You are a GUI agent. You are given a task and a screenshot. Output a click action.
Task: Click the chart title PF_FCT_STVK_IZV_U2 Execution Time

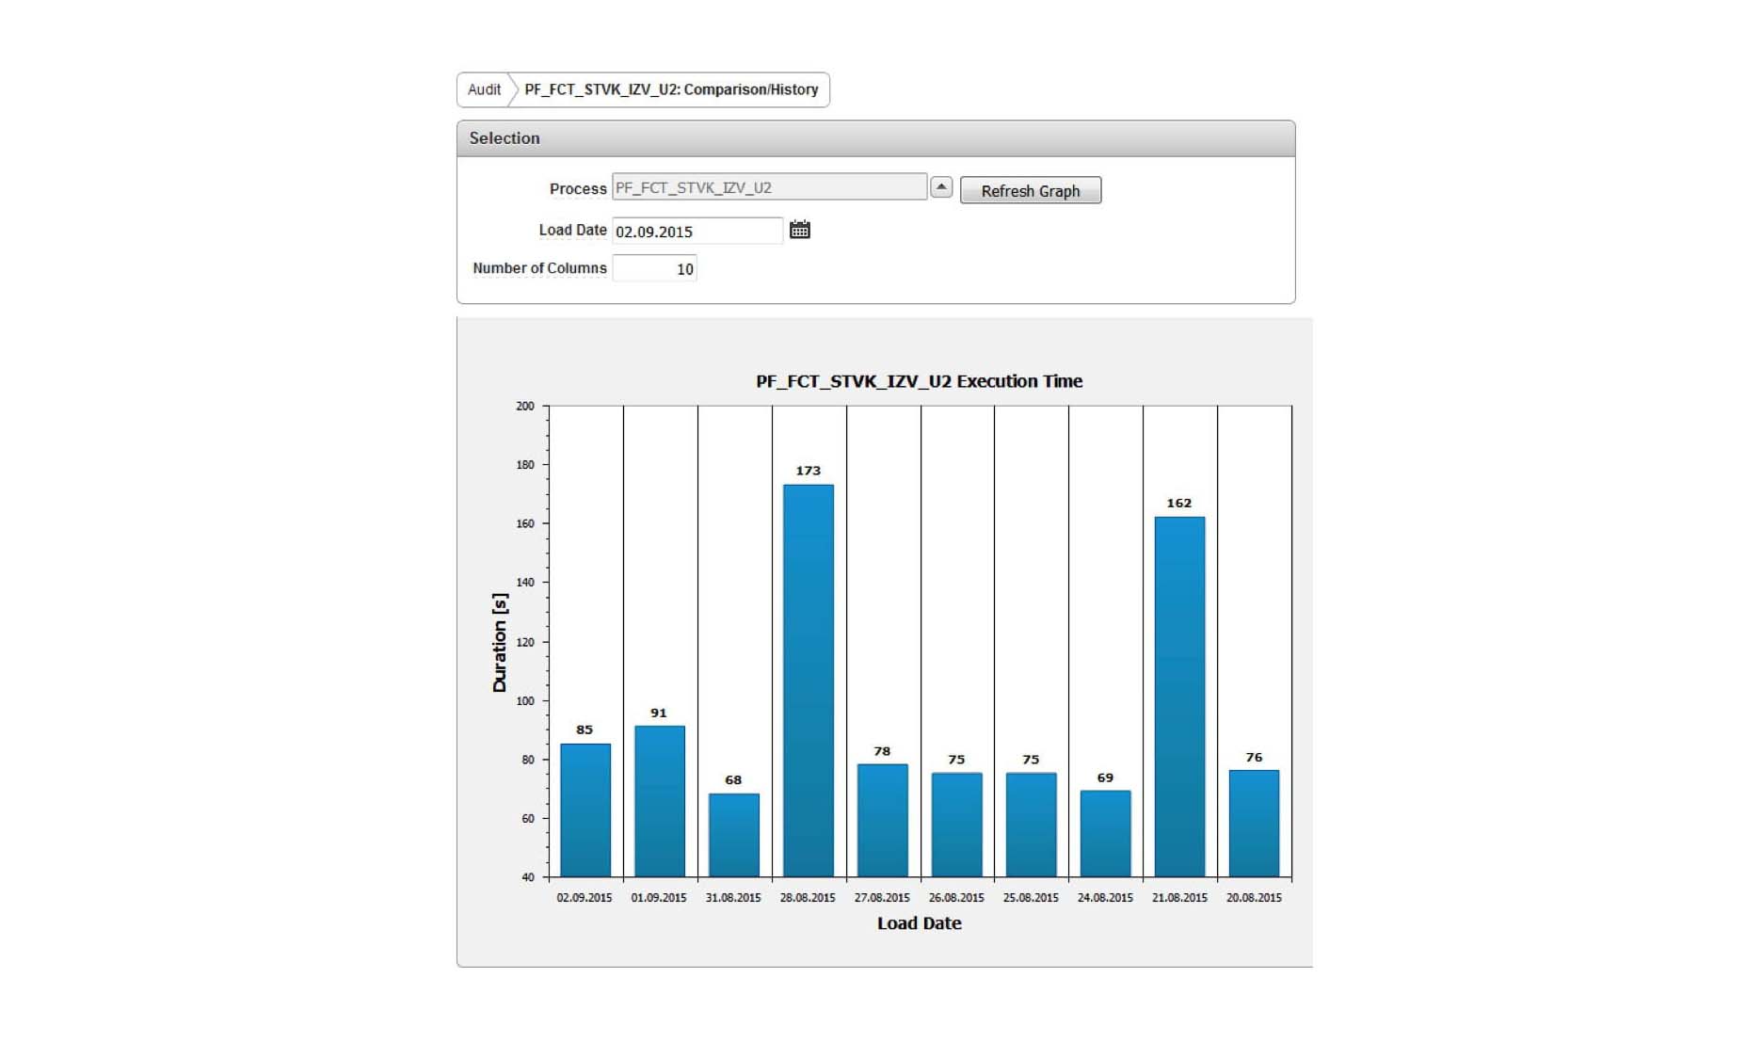(x=918, y=381)
